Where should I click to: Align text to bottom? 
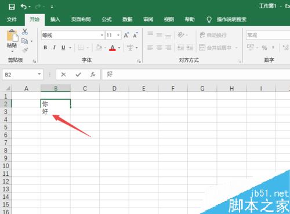(168, 37)
